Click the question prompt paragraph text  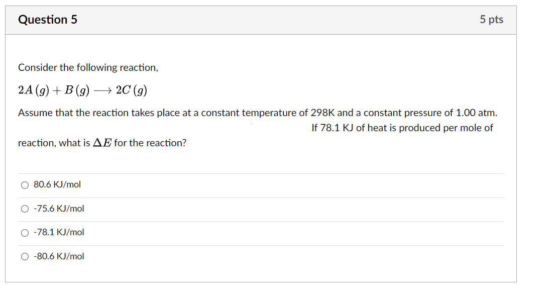coord(251,113)
